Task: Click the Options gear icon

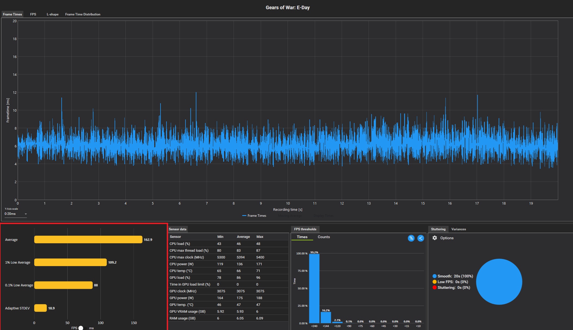Action: click(435, 238)
